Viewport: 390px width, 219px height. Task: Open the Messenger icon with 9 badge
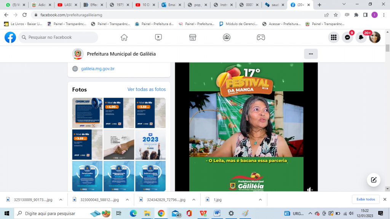pos(347,37)
